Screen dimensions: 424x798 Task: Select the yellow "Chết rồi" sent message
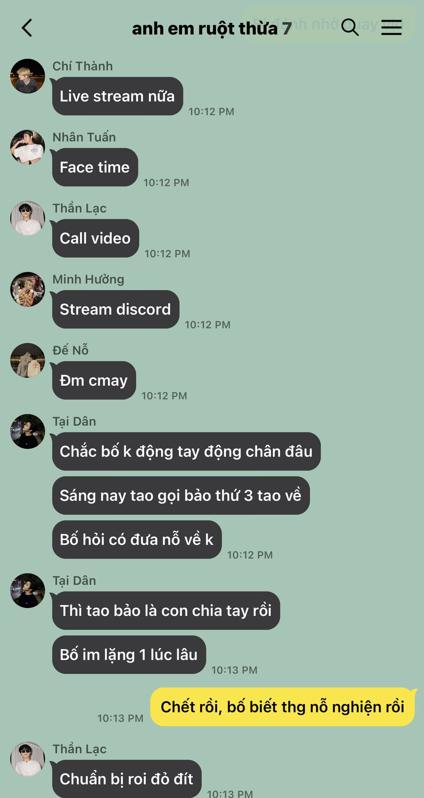pyautogui.click(x=283, y=707)
